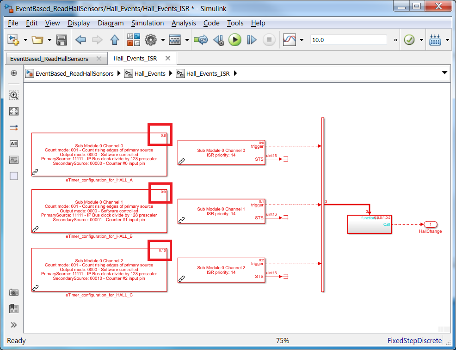456x350 pixels.
Task: Click the Screenshot camera icon
Action: 14,292
